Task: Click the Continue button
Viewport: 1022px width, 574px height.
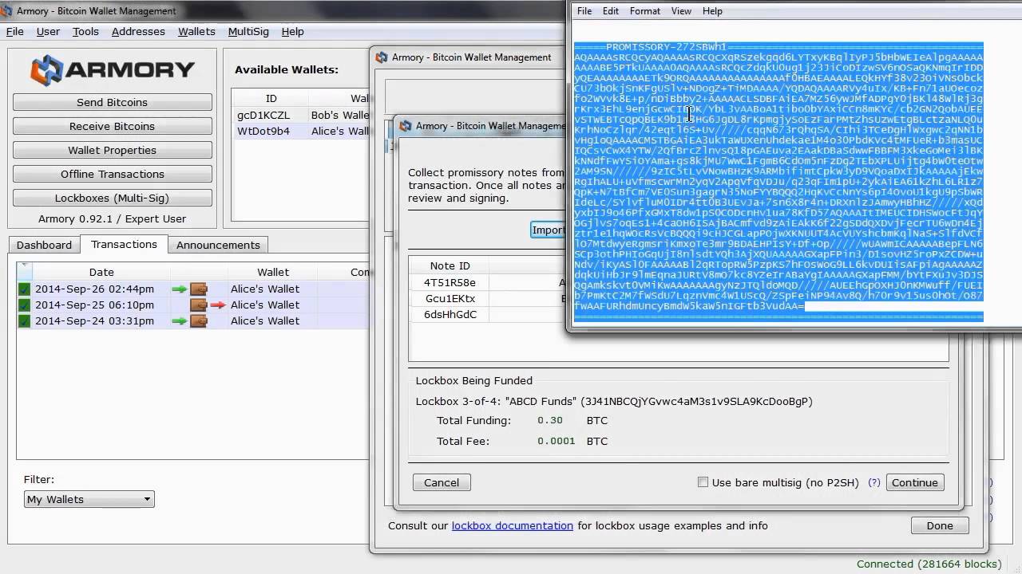Action: [x=914, y=482]
